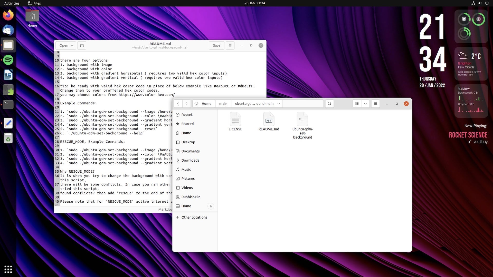493x277 pixels.
Task: Open the ubuntu-gdm-set-background script
Action: pyautogui.click(x=302, y=119)
